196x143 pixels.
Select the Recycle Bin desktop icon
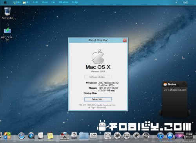(7, 13)
